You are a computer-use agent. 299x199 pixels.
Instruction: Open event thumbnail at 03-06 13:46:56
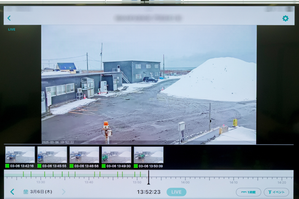84,155
